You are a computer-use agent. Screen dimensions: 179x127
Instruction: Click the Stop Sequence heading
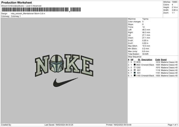(x=135, y=57)
